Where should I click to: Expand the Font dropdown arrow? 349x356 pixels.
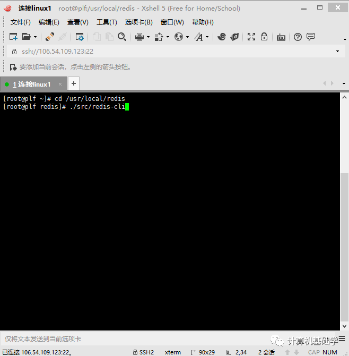[207, 37]
